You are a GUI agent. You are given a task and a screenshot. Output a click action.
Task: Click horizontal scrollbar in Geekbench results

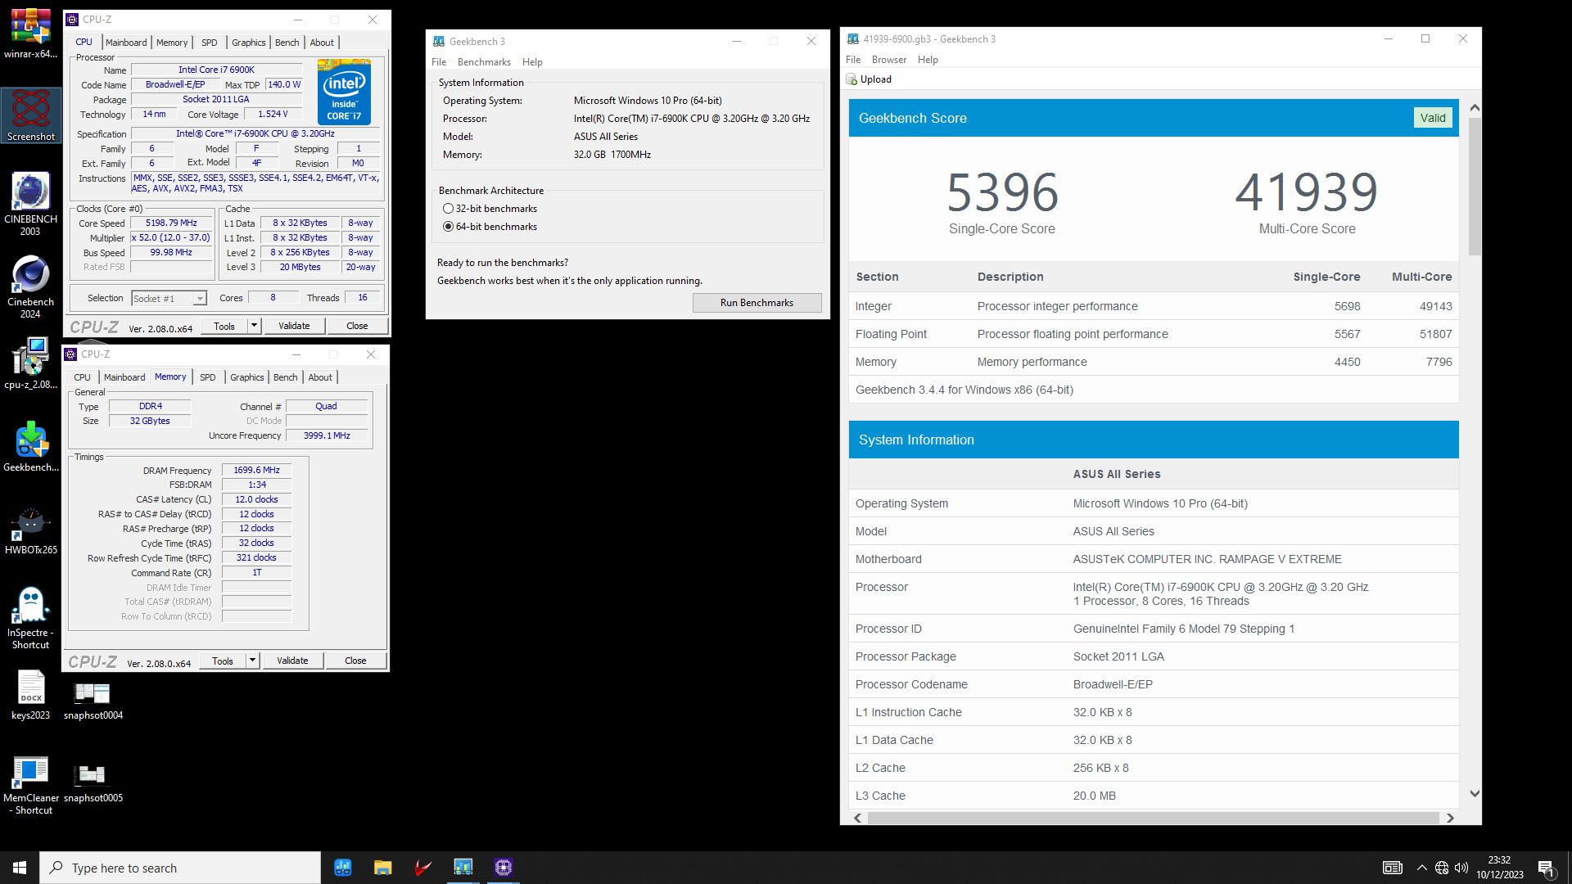point(1153,818)
